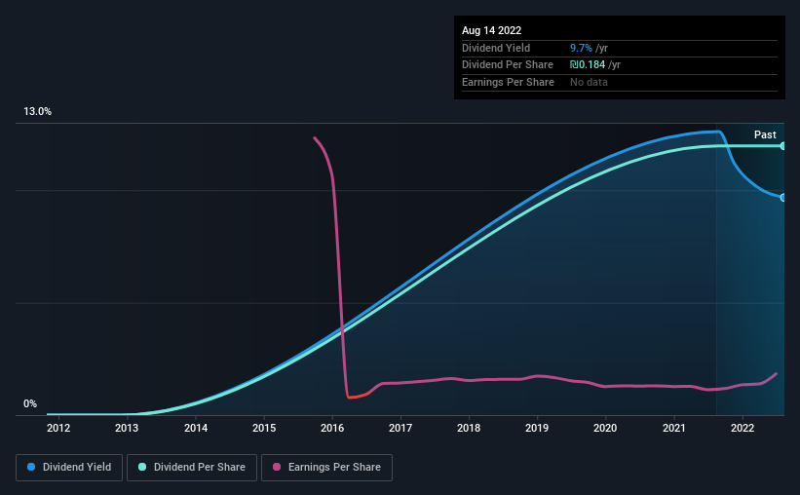800x495 pixels.
Task: Select the 2013 x-axis label
Action: [127, 428]
